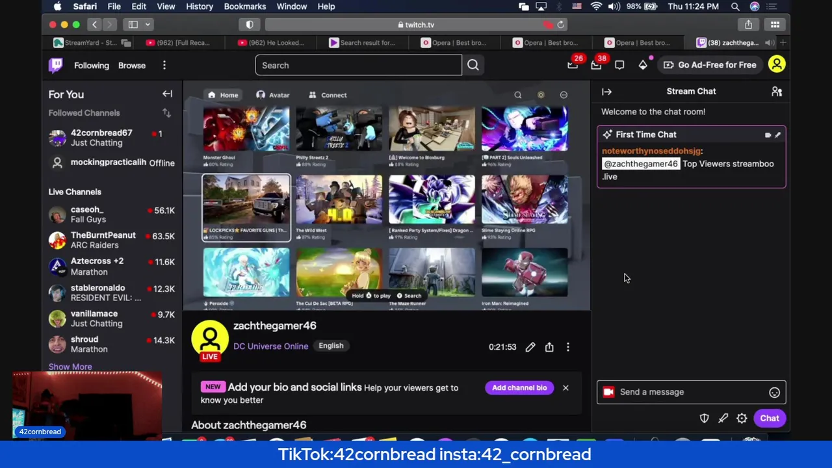Open whispers speech bubble icon
The image size is (832, 468).
619,65
